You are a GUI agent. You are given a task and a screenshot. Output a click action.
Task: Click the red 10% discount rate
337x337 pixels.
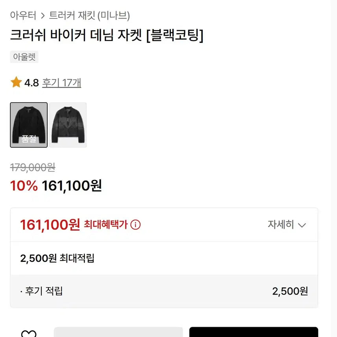tap(24, 185)
